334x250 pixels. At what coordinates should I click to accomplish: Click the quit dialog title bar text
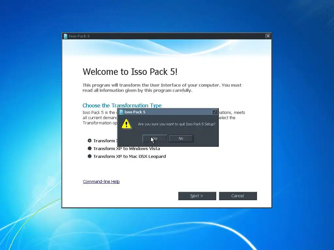tap(135, 112)
